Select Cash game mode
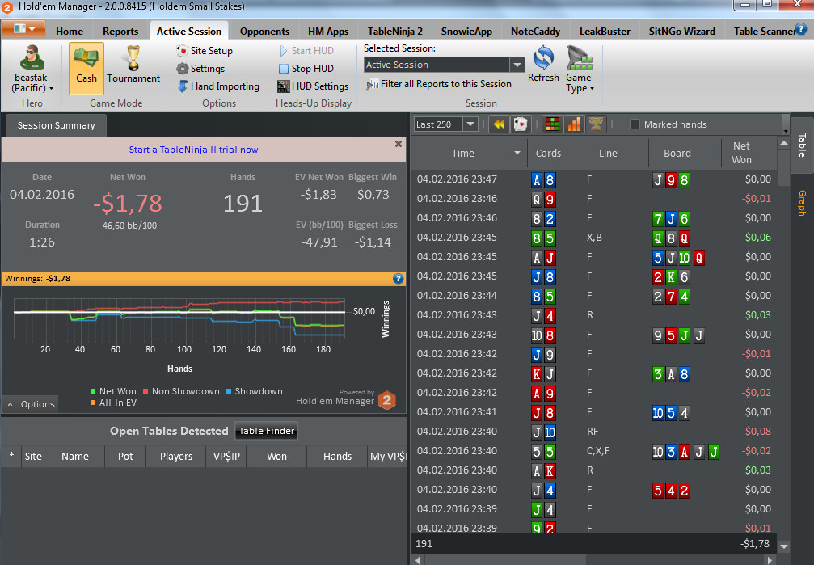 tap(86, 68)
